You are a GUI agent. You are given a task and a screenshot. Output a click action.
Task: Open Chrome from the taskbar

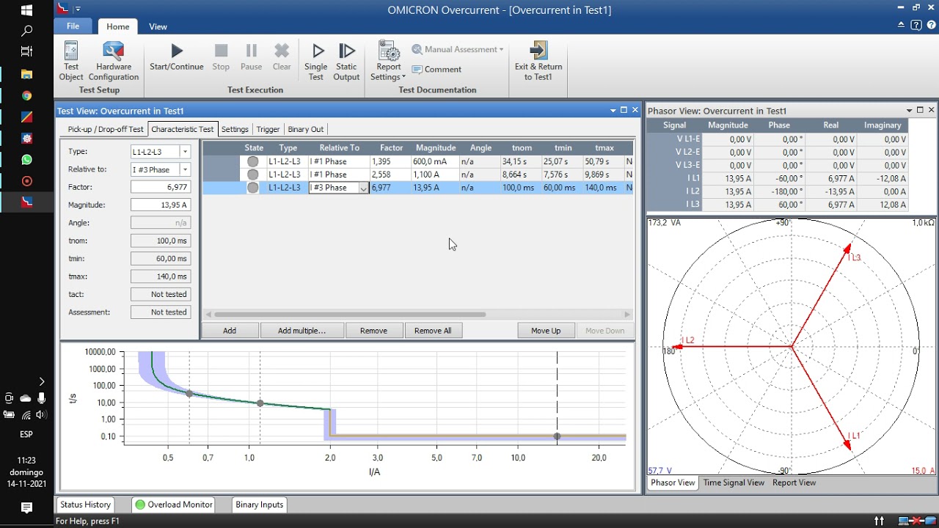tap(26, 95)
